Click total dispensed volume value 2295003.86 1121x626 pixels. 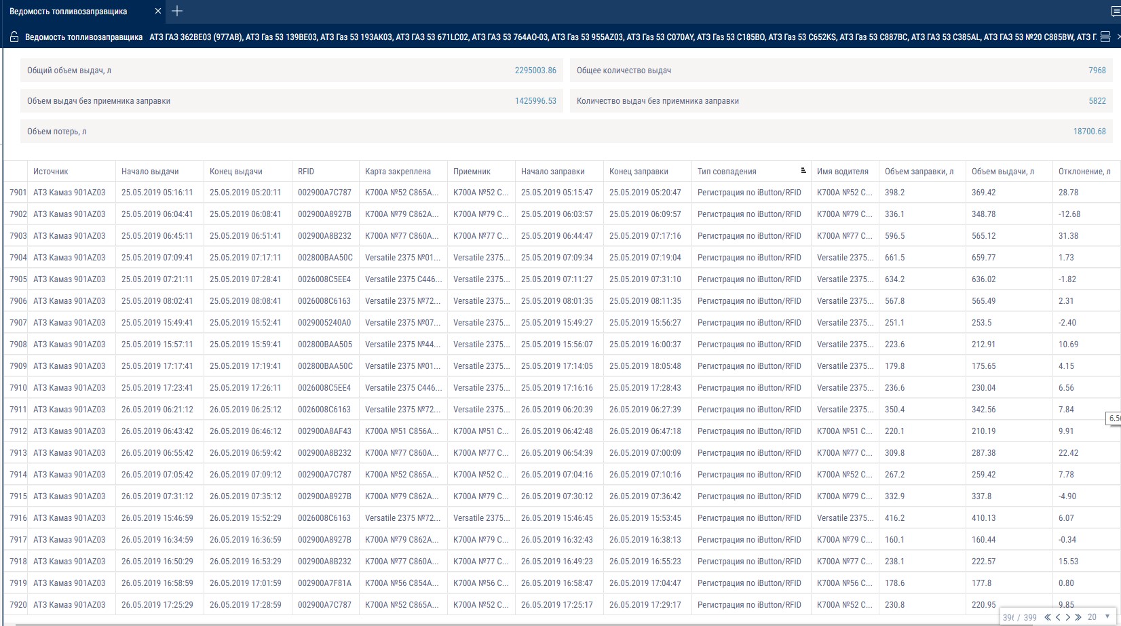coord(535,71)
